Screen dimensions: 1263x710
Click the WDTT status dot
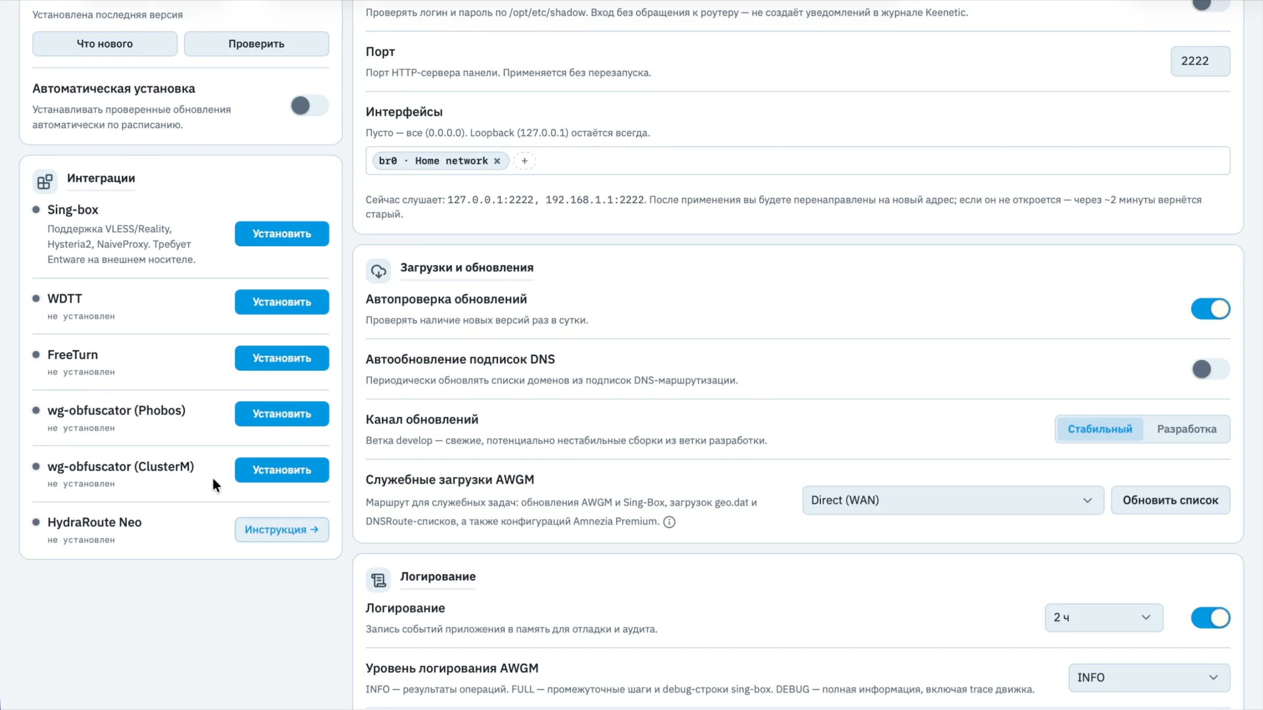click(x=36, y=299)
